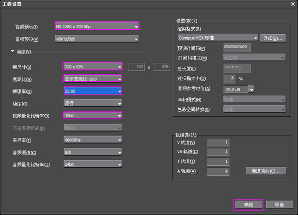Viewport: 298px width, 215px height.
Task: Click the 取消 button
Action: click(279, 205)
